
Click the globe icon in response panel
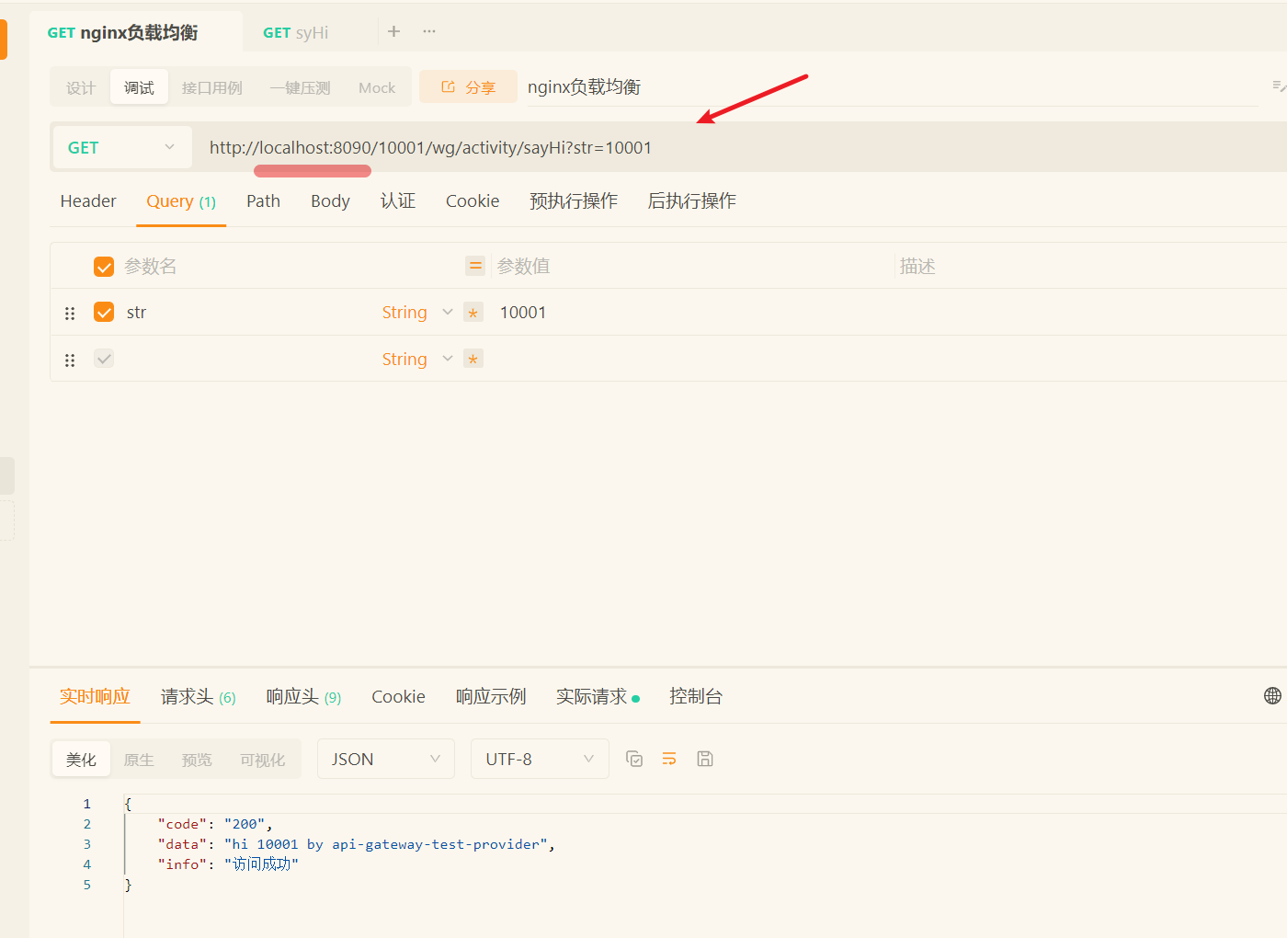pyautogui.click(x=1272, y=696)
